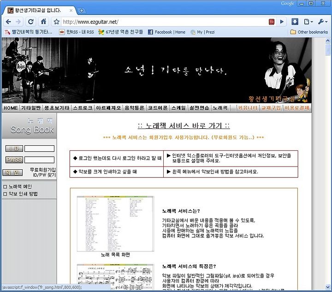Open the 아르페지오 menu item

coord(108,108)
